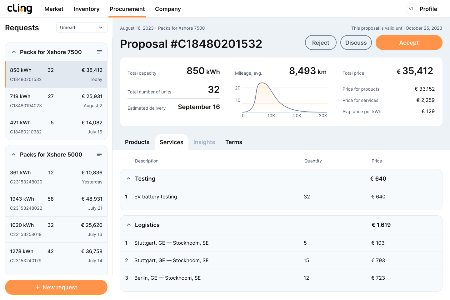Select the 361 kWh proposal C23153248020
This screenshot has width=450, height=300.
56,177
